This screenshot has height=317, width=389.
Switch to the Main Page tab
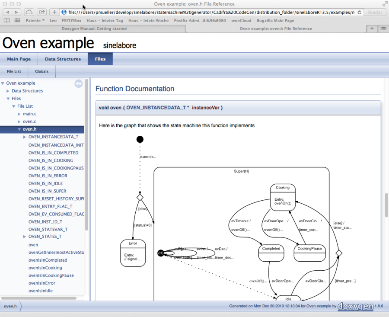pos(19,59)
